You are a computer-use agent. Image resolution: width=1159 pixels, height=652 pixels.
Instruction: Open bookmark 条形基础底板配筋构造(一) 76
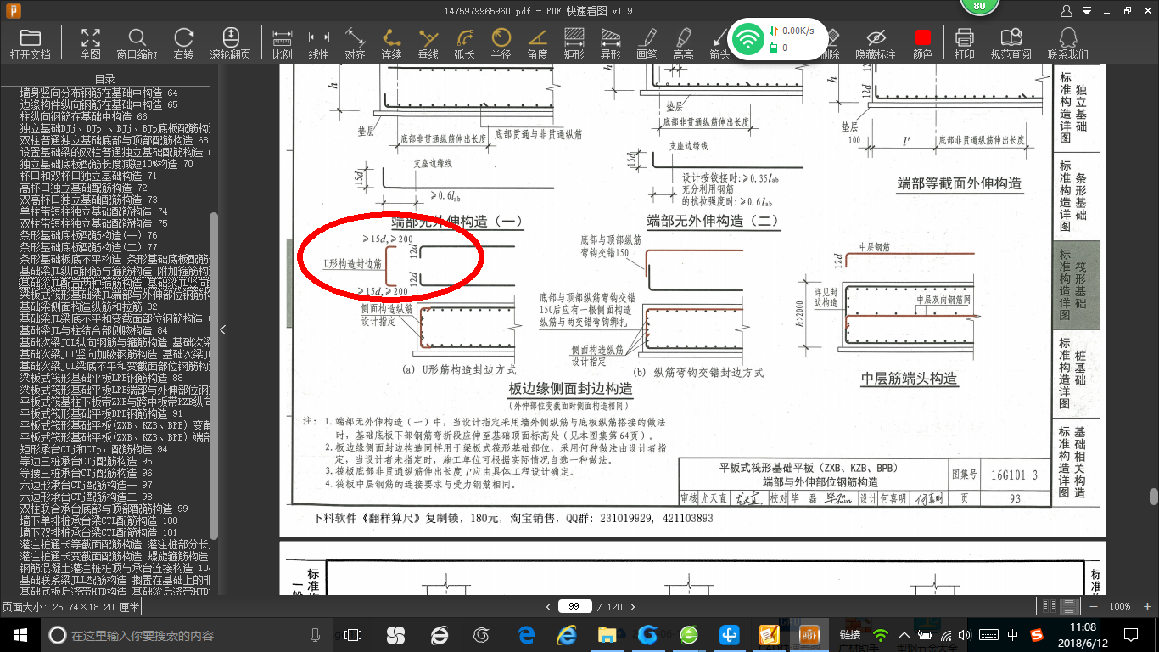coord(88,235)
